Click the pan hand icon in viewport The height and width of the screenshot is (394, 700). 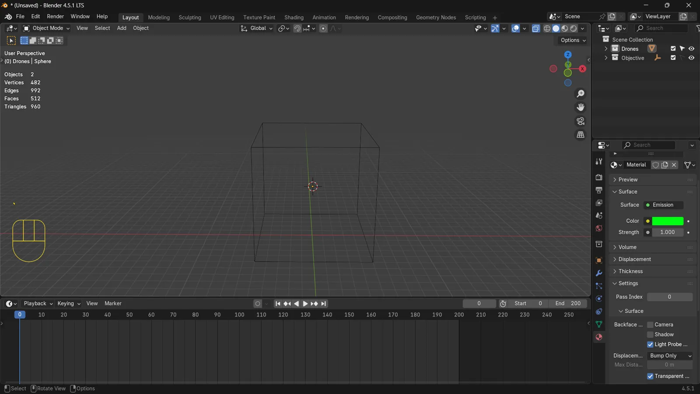[581, 107]
